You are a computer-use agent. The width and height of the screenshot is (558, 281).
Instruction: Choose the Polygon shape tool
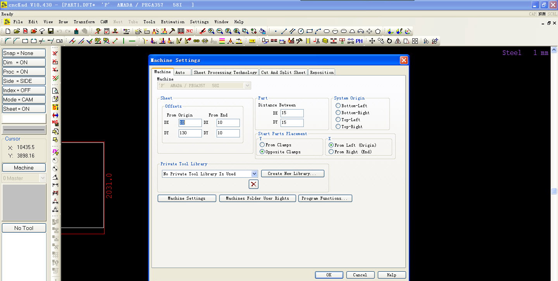[x=378, y=31]
